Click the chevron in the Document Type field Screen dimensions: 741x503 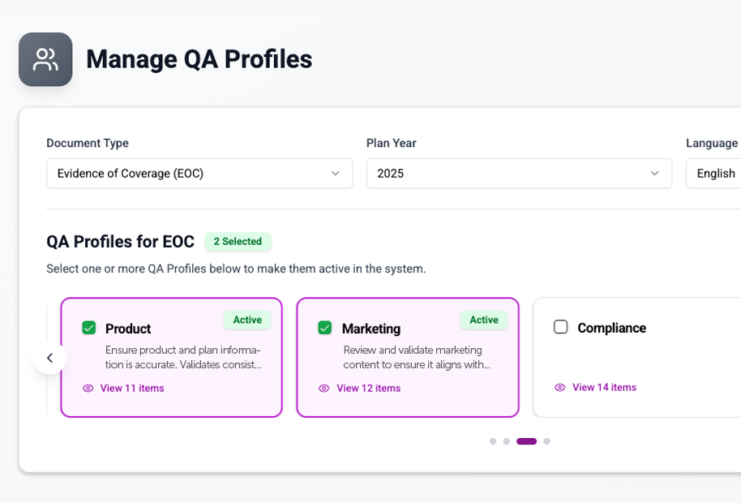[336, 173]
